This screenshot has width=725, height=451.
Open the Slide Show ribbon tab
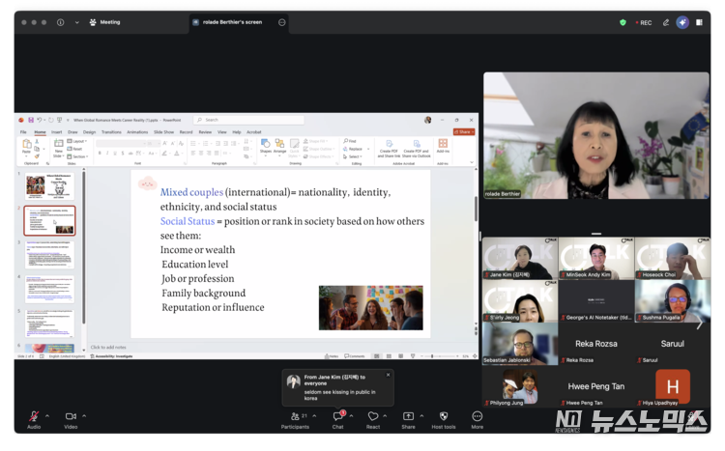click(163, 132)
